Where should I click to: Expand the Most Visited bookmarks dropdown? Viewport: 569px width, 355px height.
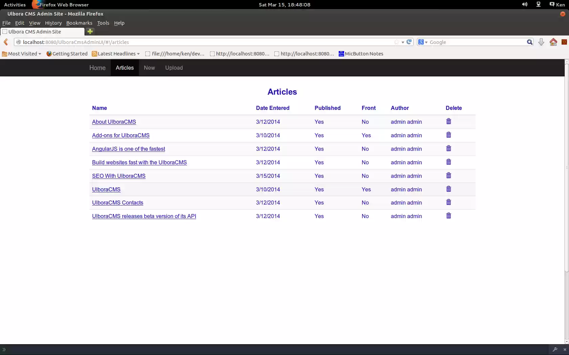[21, 53]
